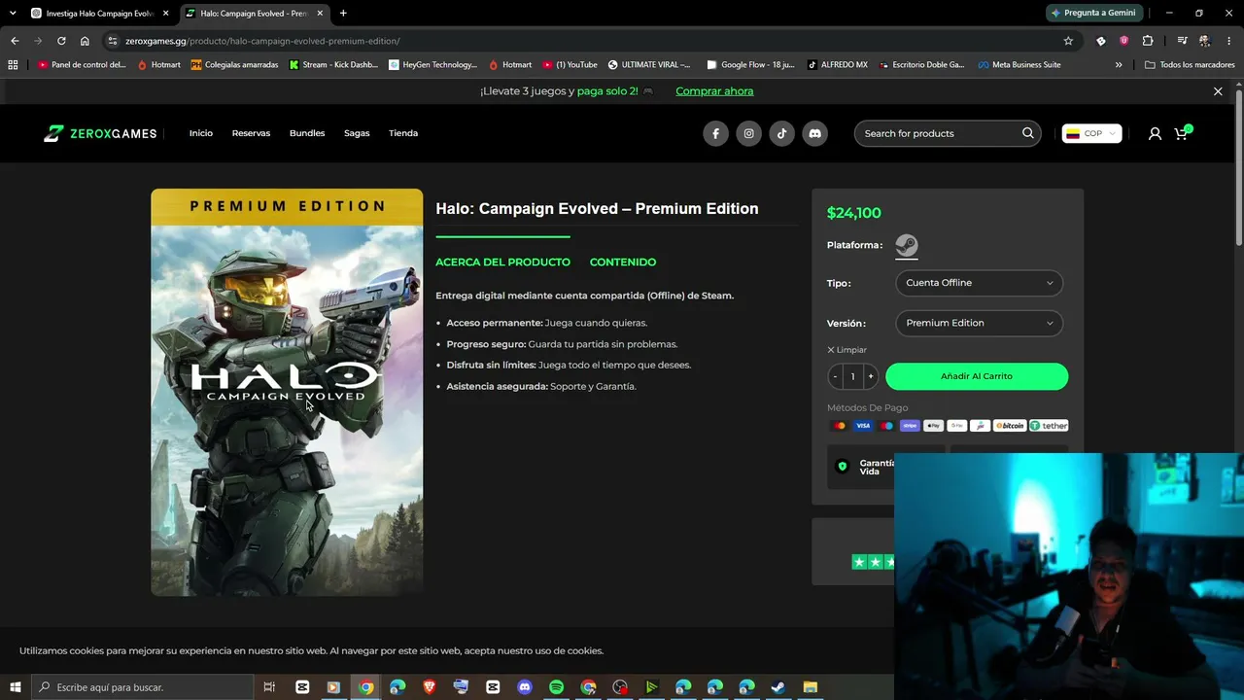Open the Inicio menu item
This screenshot has height=700, width=1244.
tap(201, 133)
